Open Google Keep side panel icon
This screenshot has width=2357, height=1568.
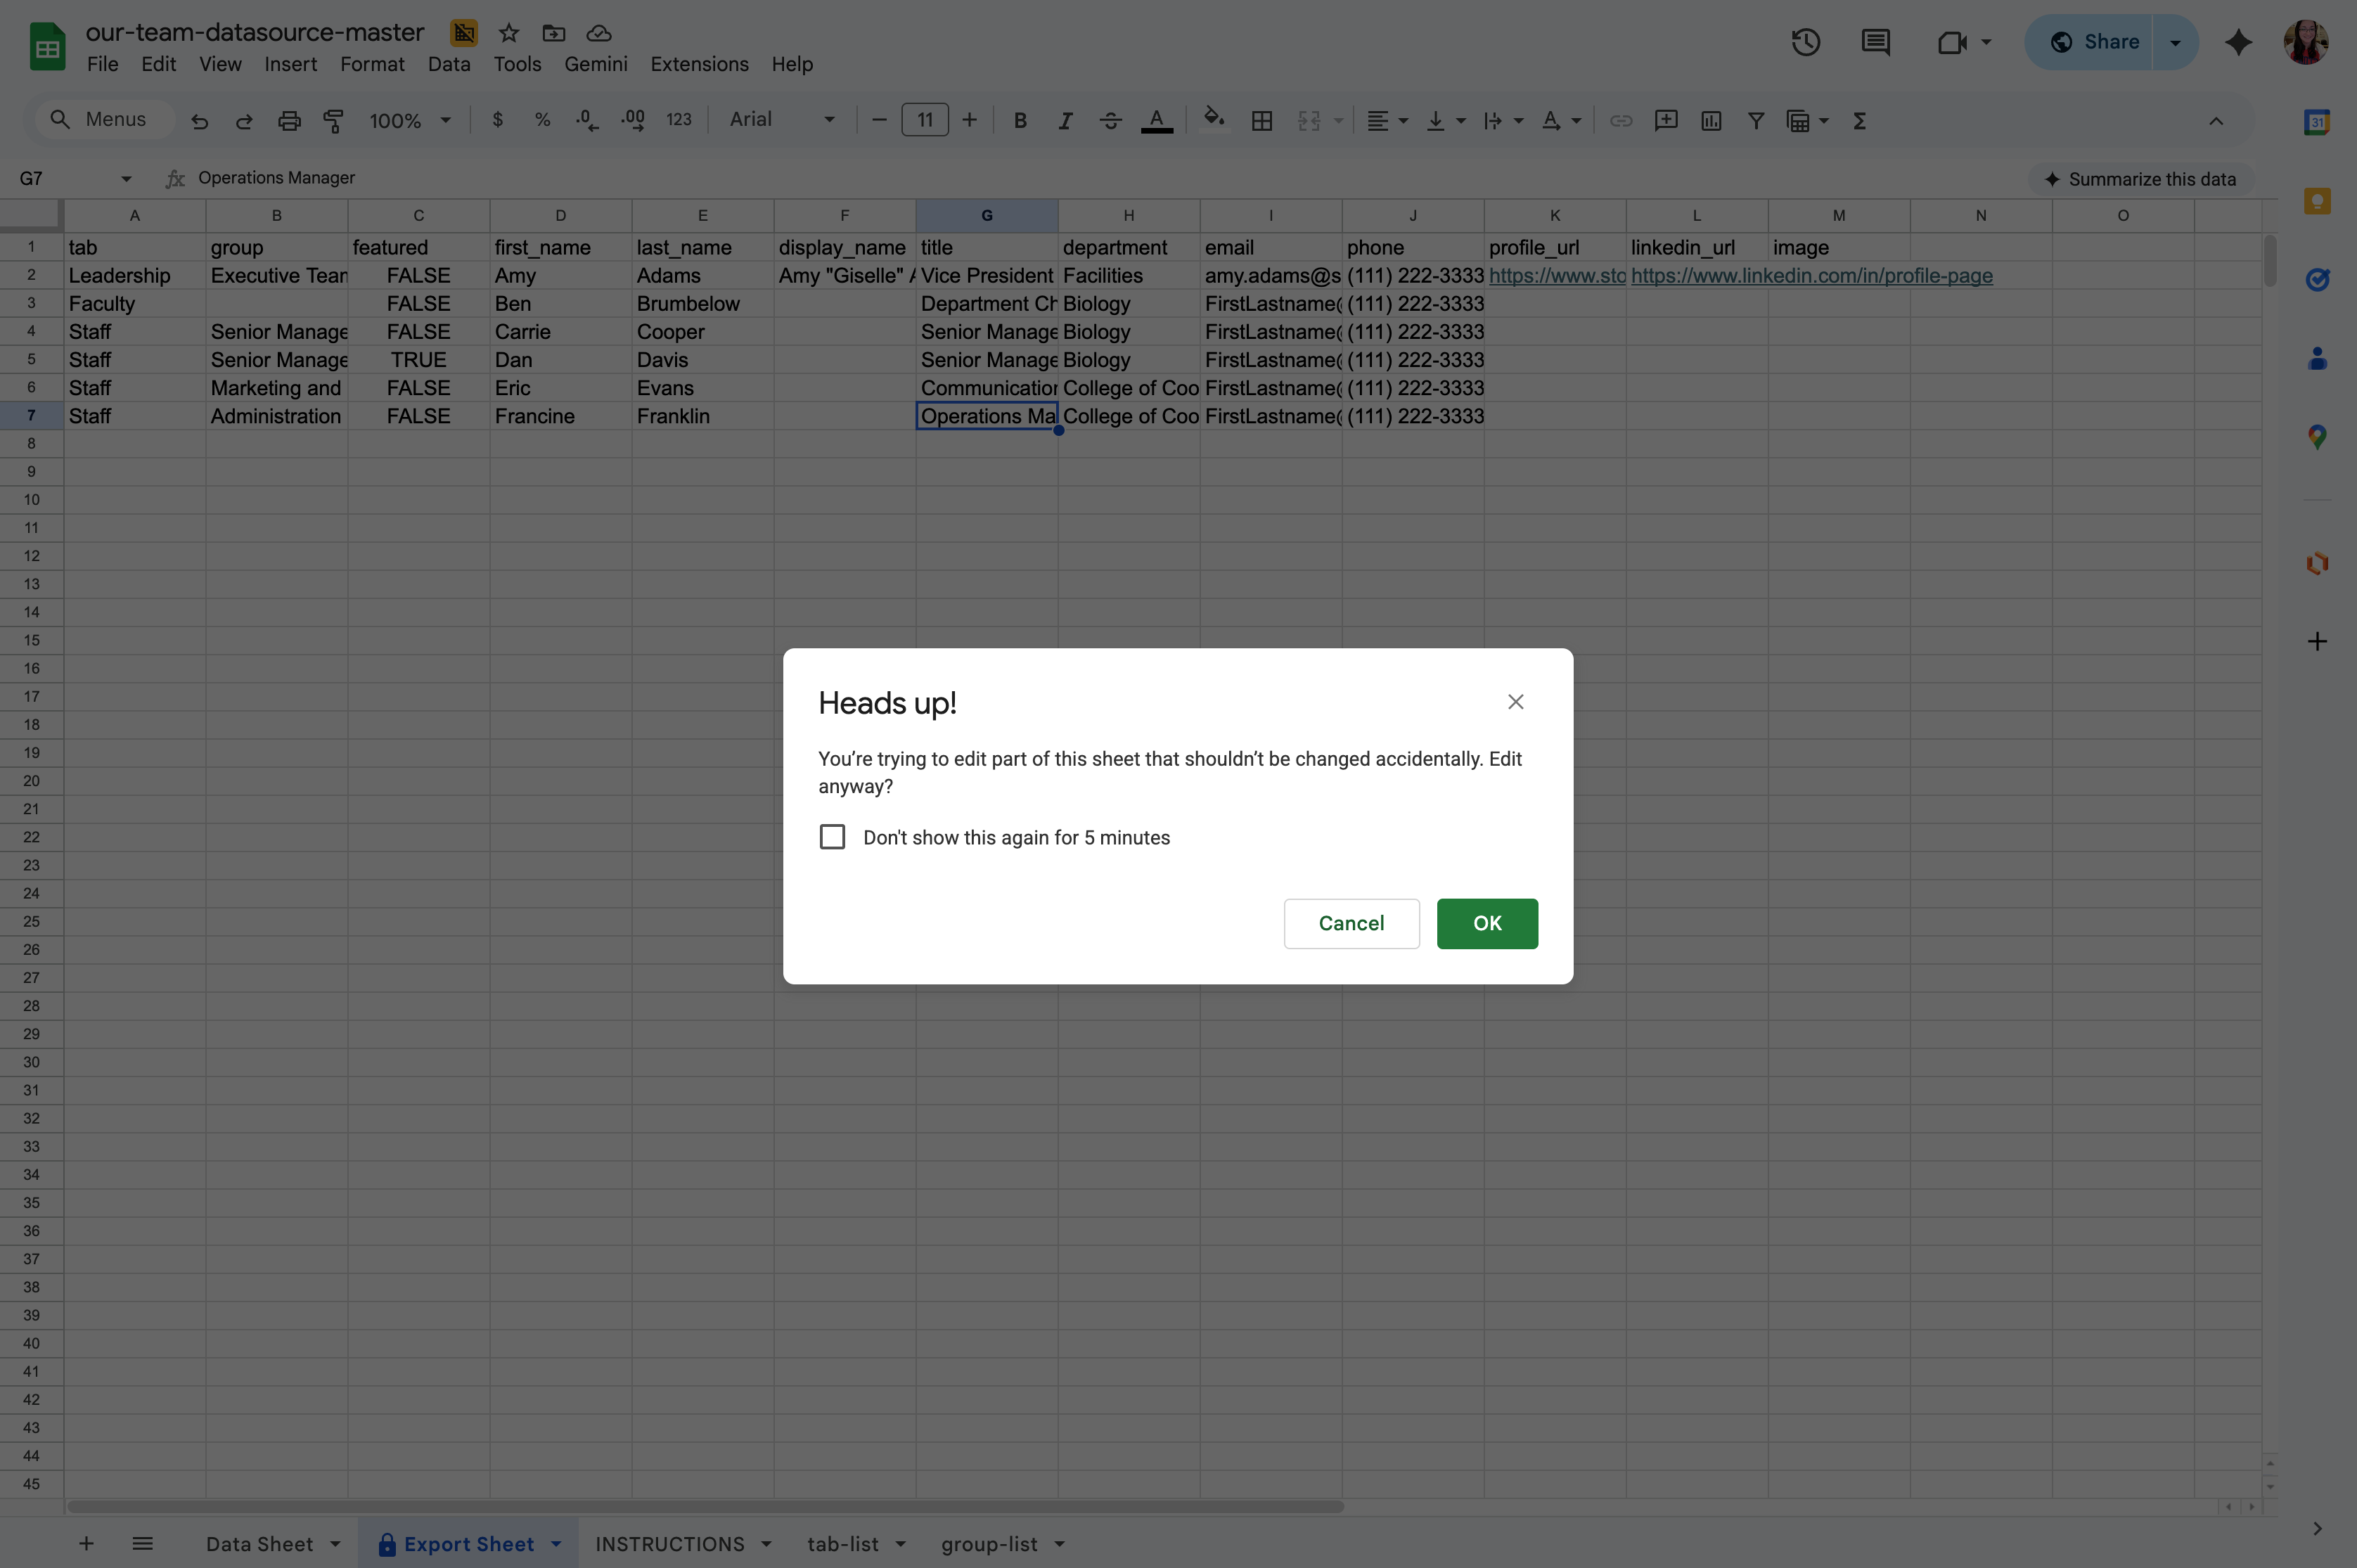(2317, 201)
